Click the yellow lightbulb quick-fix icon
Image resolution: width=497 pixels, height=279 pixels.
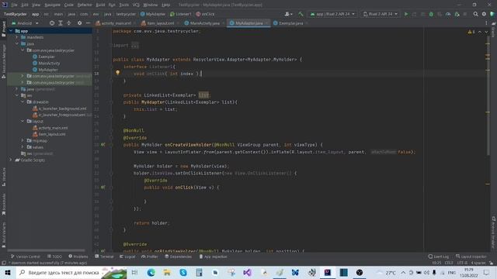coord(117,73)
